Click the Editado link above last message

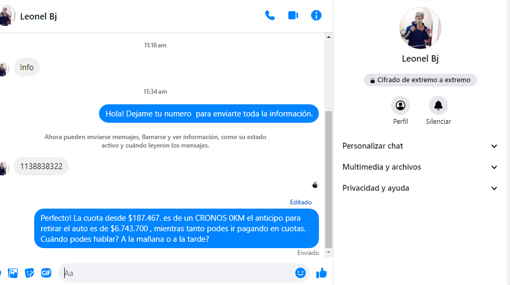(x=301, y=202)
